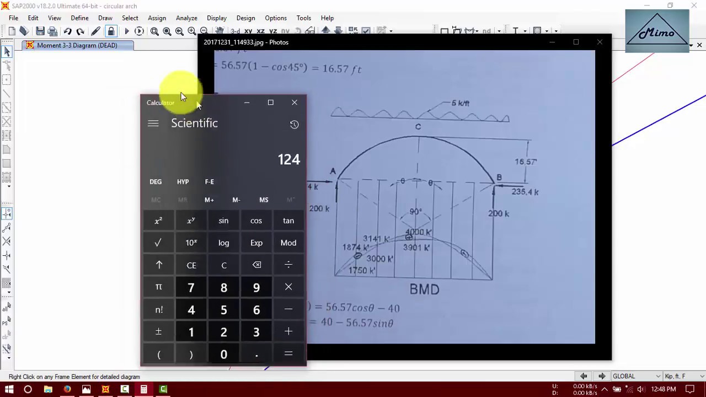This screenshot has width=706, height=397.
Task: Click the sin function button
Action: point(223,221)
